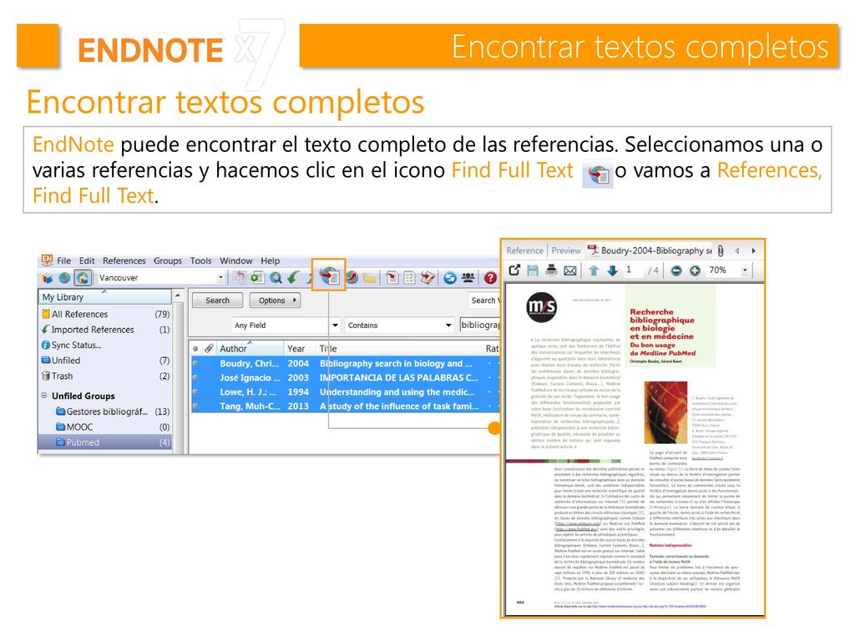Select All References group
This screenshot has width=855, height=641.
tap(106, 314)
